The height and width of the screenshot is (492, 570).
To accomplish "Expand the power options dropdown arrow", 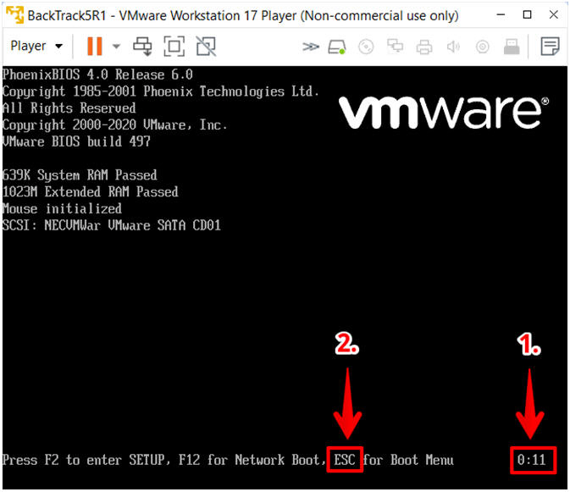I will (116, 46).
